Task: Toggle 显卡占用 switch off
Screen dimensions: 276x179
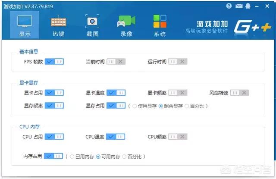Action: [x=54, y=93]
